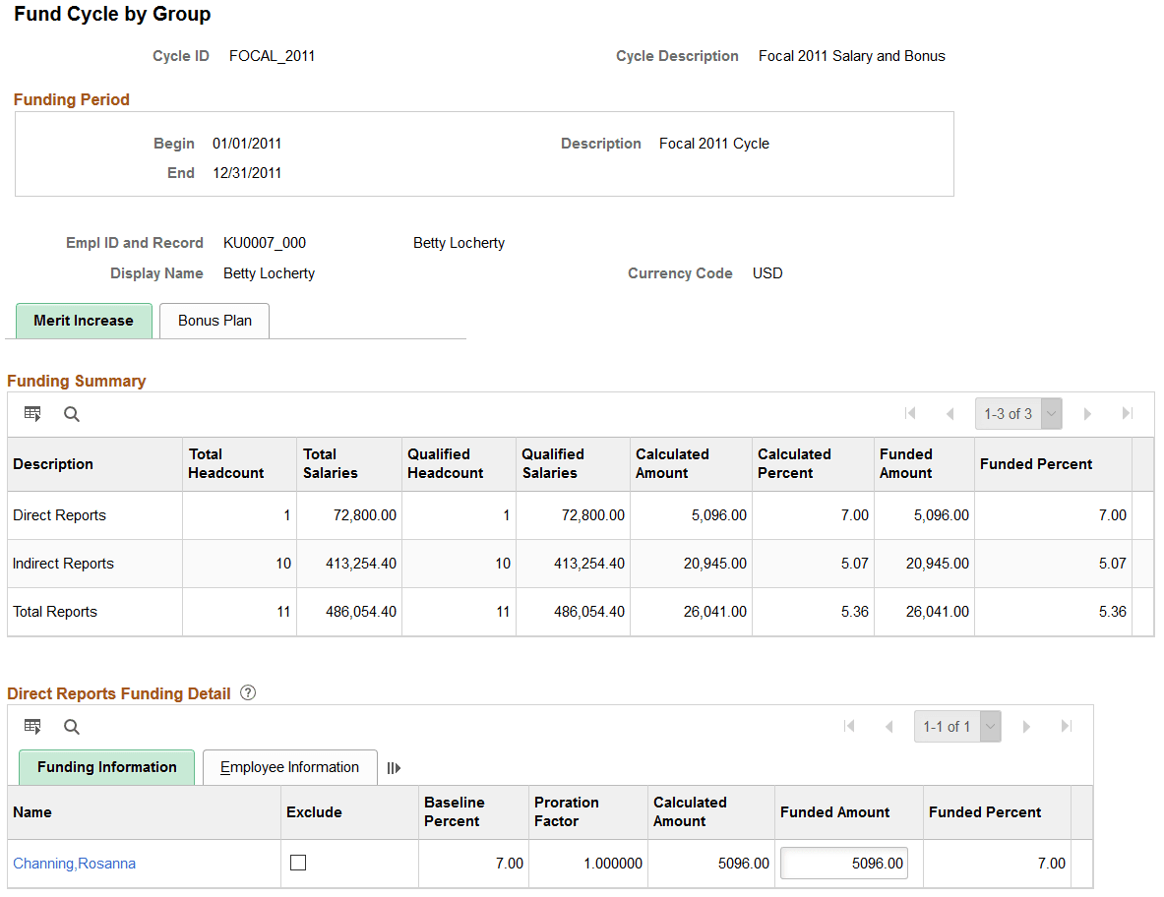This screenshot has width=1164, height=897.
Task: Click the first-row arrow in Funding Summary pagination
Action: coord(911,413)
